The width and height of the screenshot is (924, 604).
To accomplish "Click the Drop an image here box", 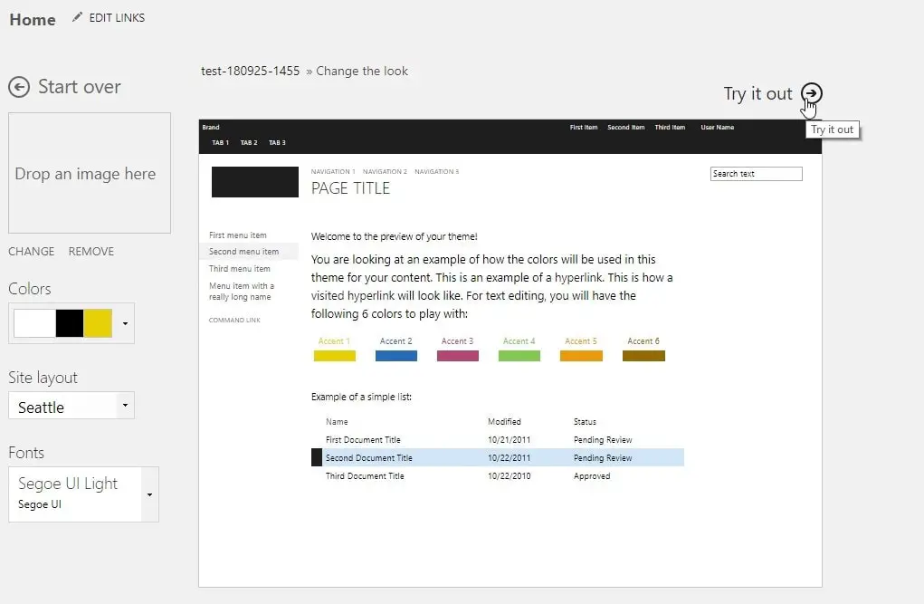I will [89, 174].
